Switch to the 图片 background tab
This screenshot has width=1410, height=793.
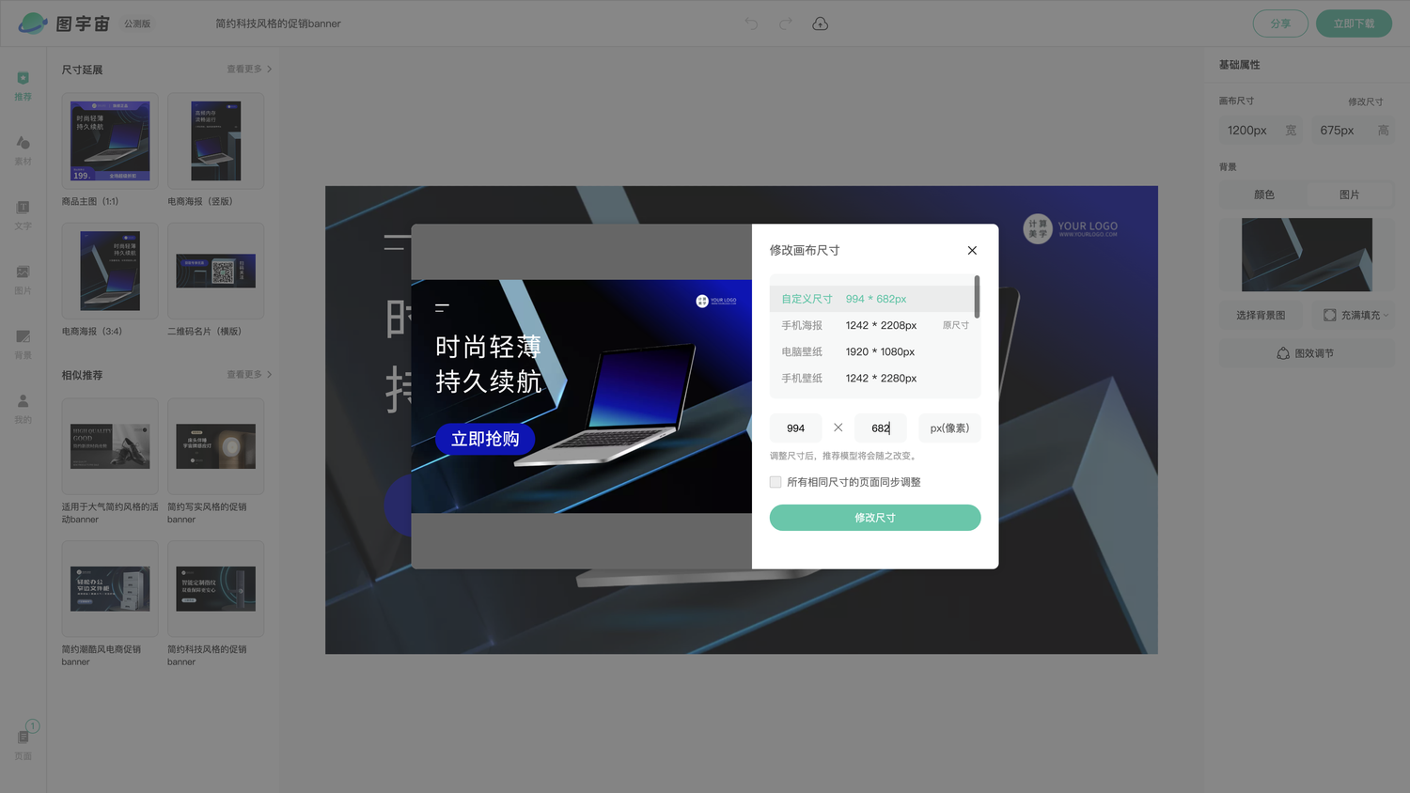[1349, 194]
